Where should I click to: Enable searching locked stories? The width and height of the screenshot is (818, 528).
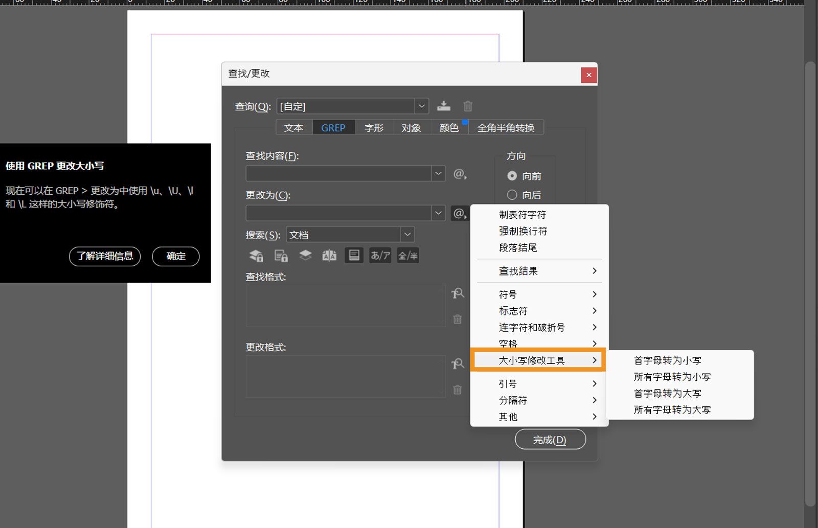281,255
